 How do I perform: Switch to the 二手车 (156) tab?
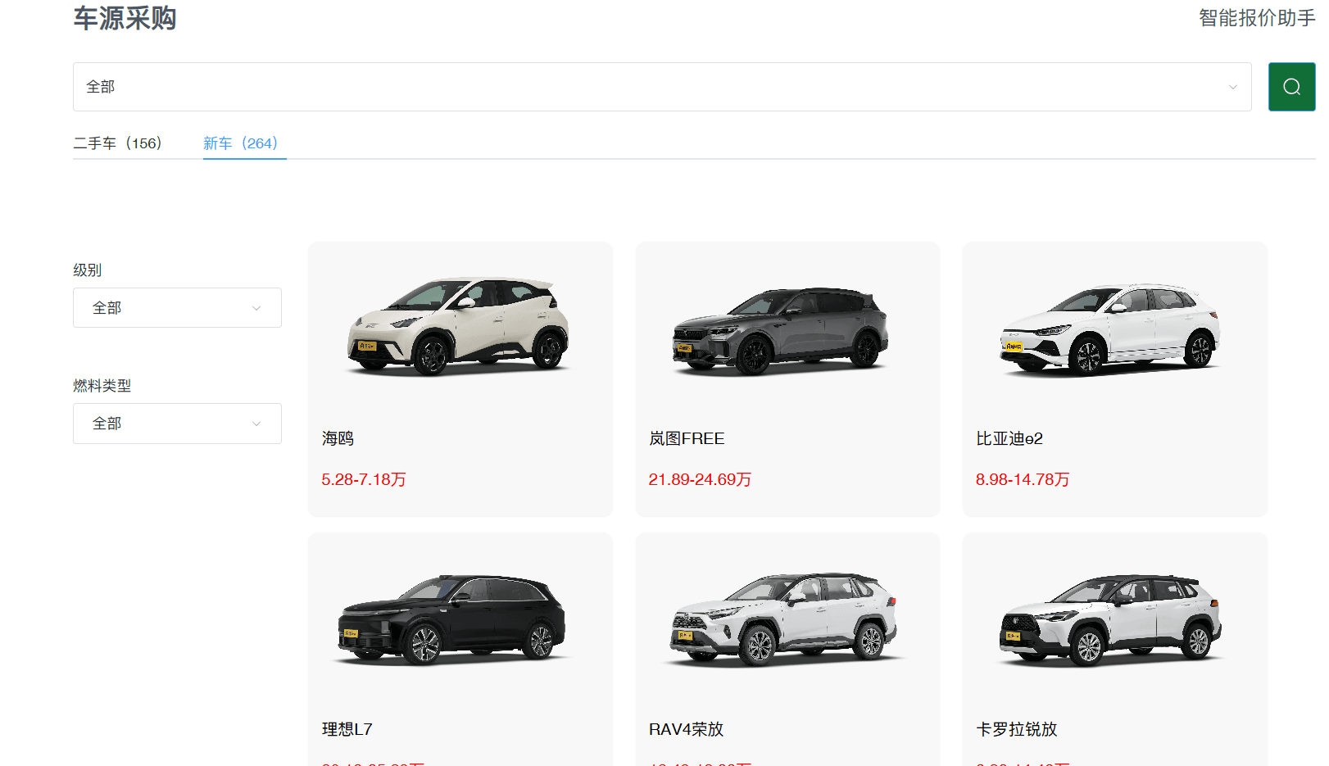click(x=118, y=143)
